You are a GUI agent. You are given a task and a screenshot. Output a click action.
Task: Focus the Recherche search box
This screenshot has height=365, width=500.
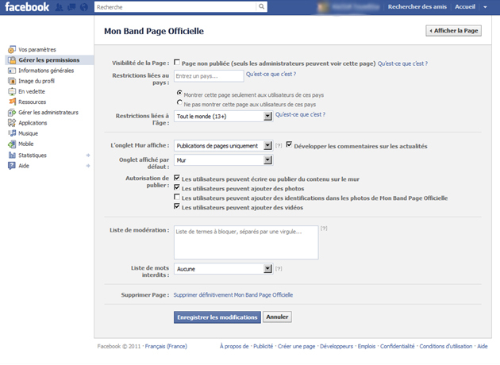(x=175, y=6)
